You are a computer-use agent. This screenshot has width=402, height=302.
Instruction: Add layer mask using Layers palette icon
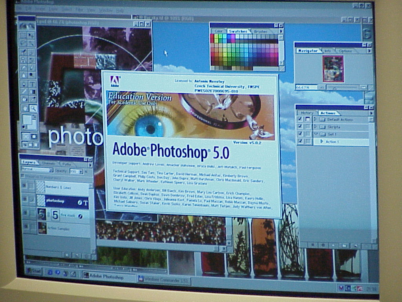click(67, 255)
